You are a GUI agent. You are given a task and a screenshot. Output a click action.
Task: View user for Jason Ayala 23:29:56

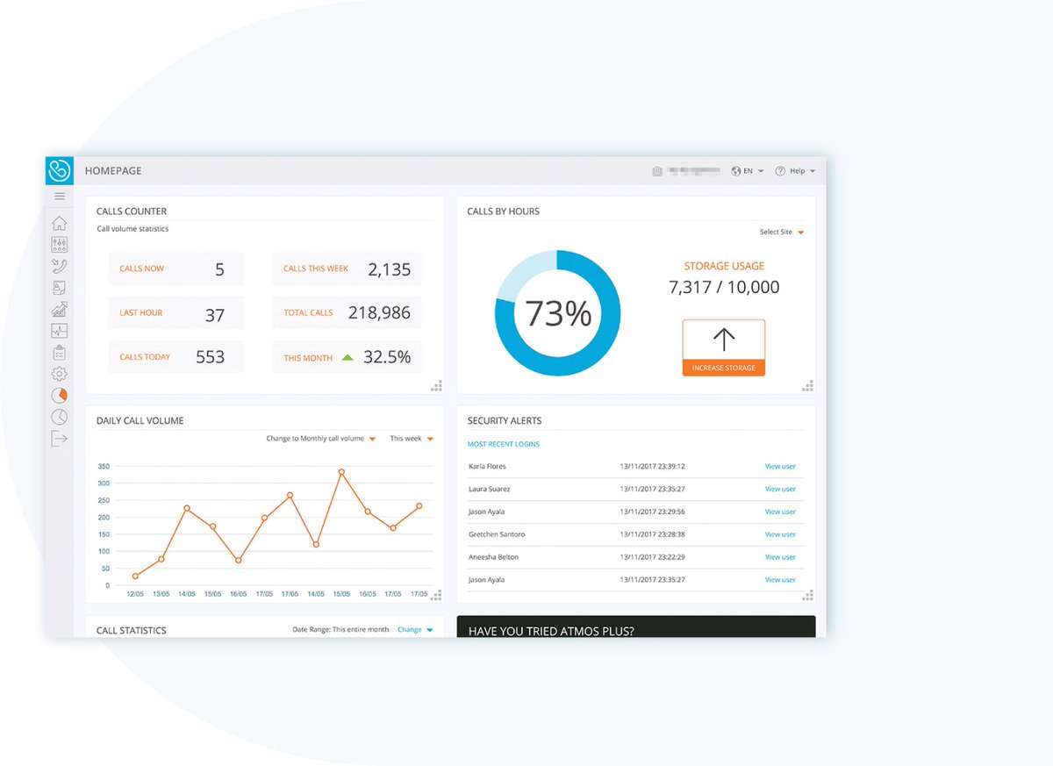[x=780, y=512]
